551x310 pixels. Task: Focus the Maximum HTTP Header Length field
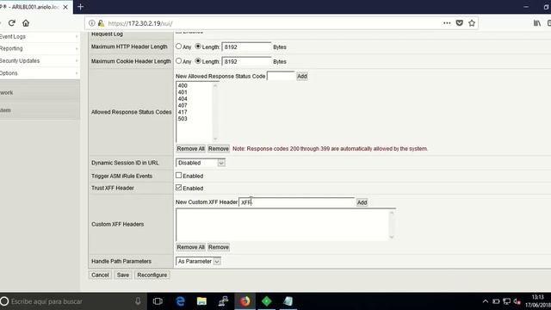tap(246, 46)
